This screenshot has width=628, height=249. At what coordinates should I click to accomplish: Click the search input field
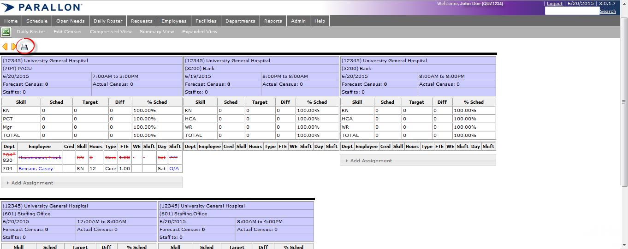572,11
